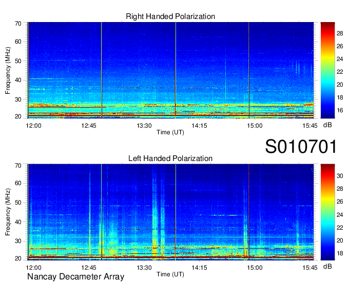The height and width of the screenshot is (283, 349).
Task: Click the Time (UT) label under the lower plot
Action: 170,274
